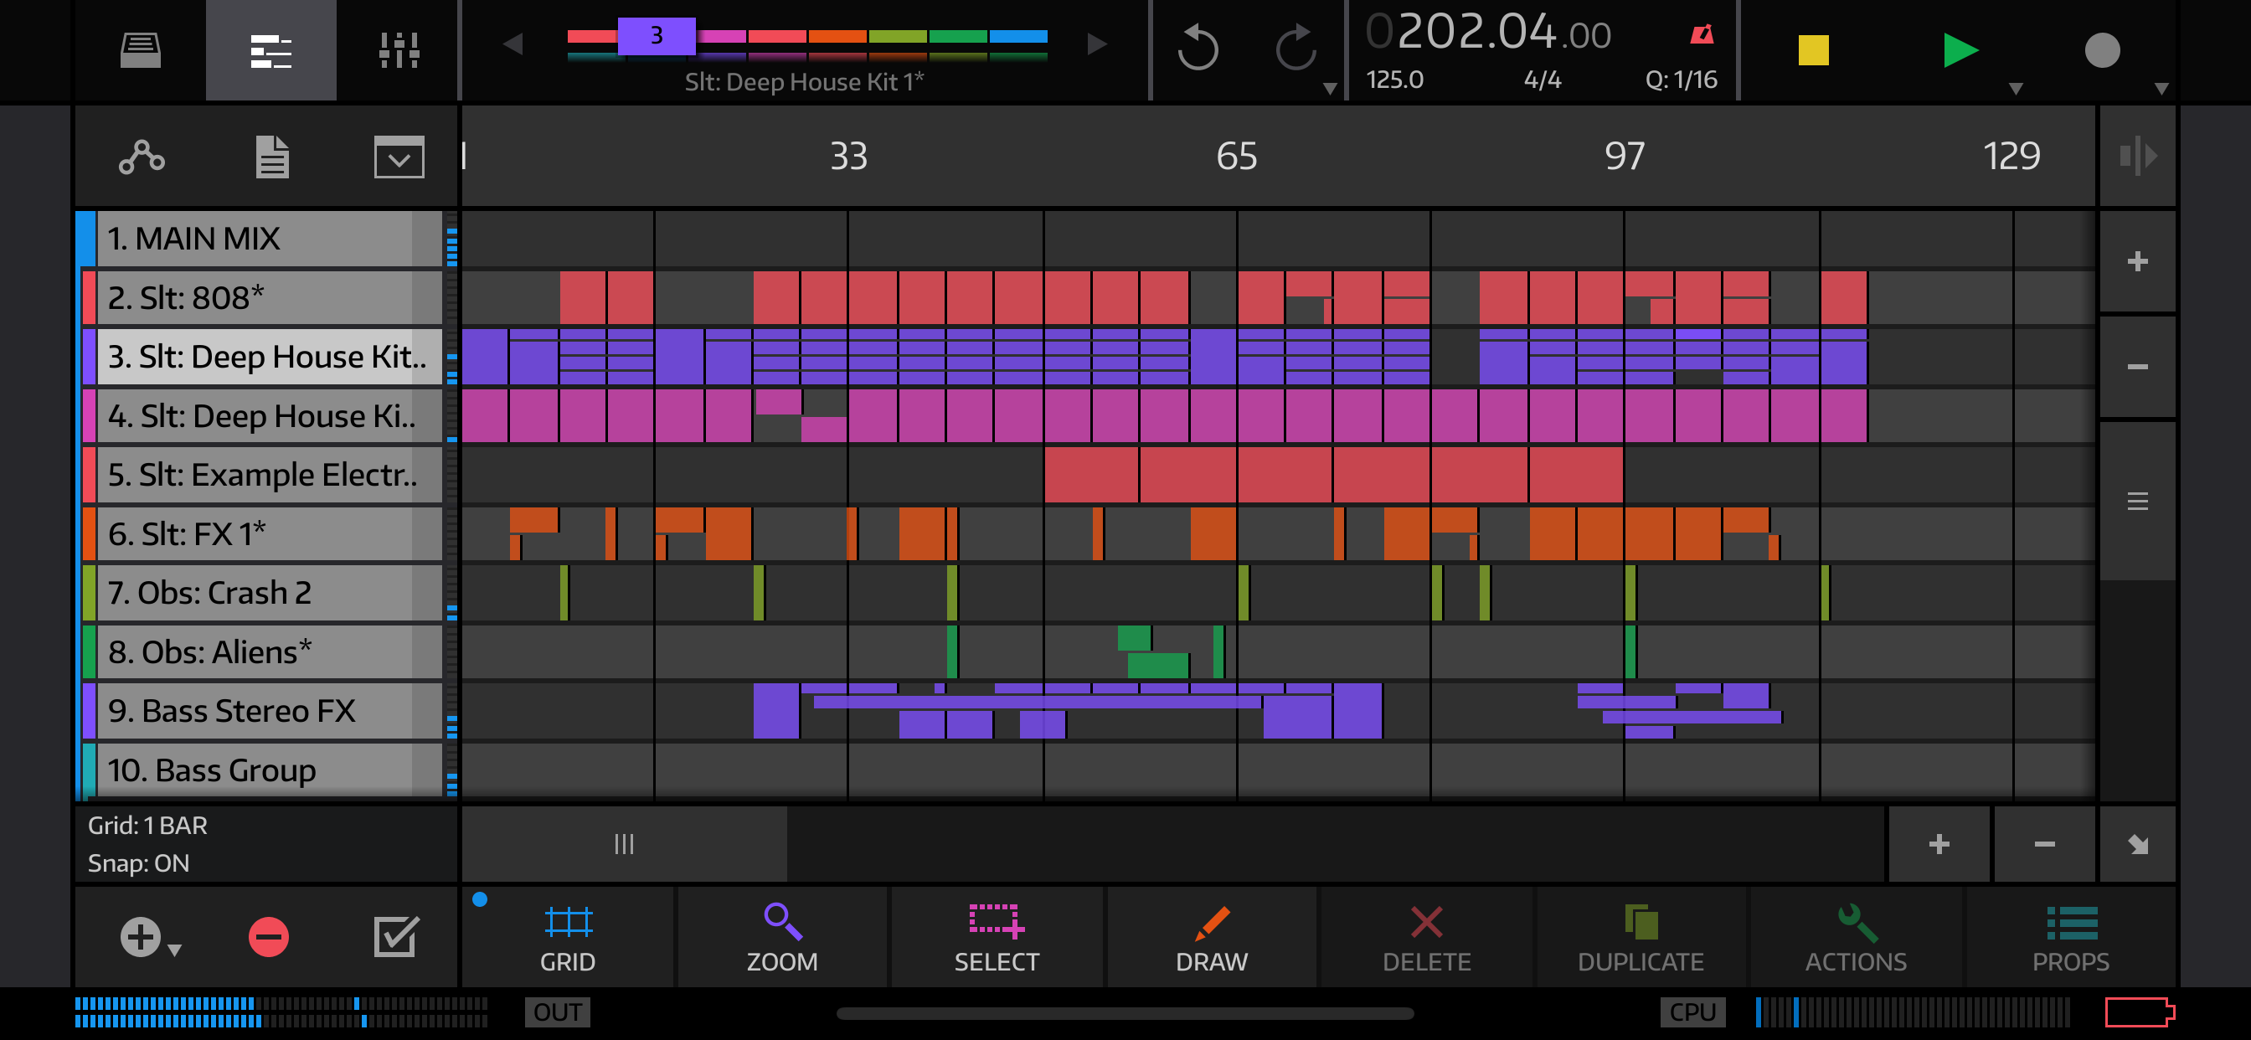Open the mixer view icon
The width and height of the screenshot is (2251, 1040).
[399, 49]
